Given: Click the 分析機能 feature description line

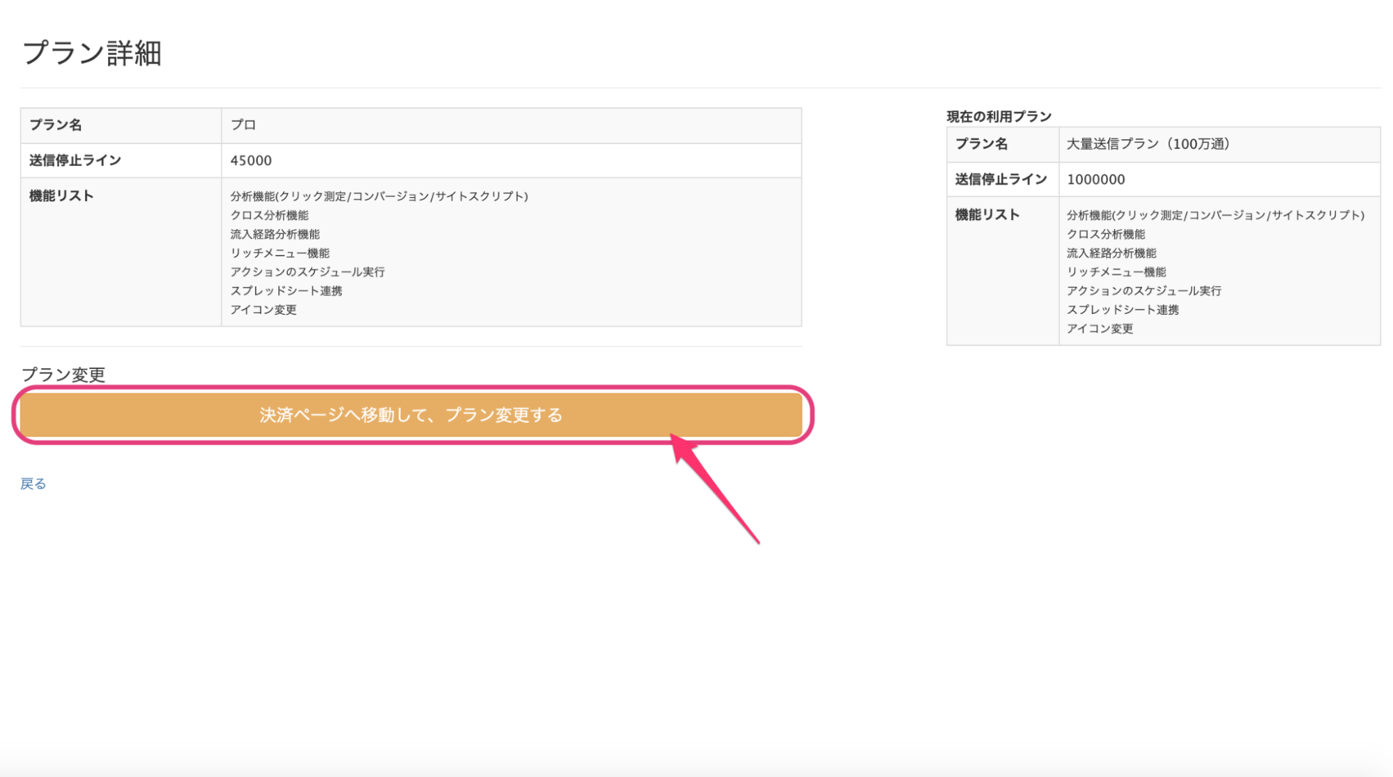Looking at the screenshot, I should pyautogui.click(x=379, y=196).
